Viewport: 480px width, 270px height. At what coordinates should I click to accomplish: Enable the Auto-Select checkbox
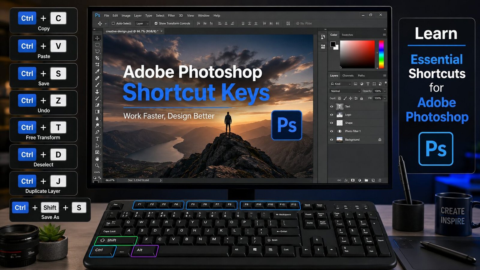pos(113,23)
